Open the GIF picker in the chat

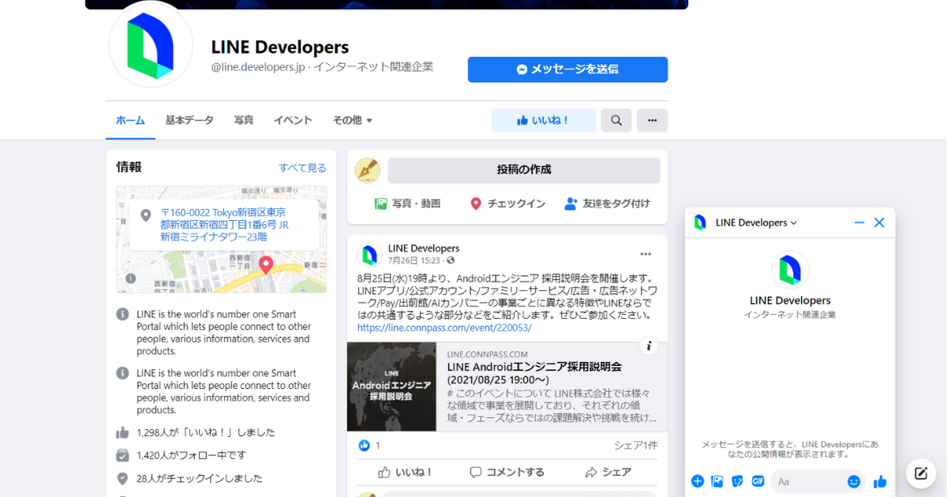tap(758, 481)
